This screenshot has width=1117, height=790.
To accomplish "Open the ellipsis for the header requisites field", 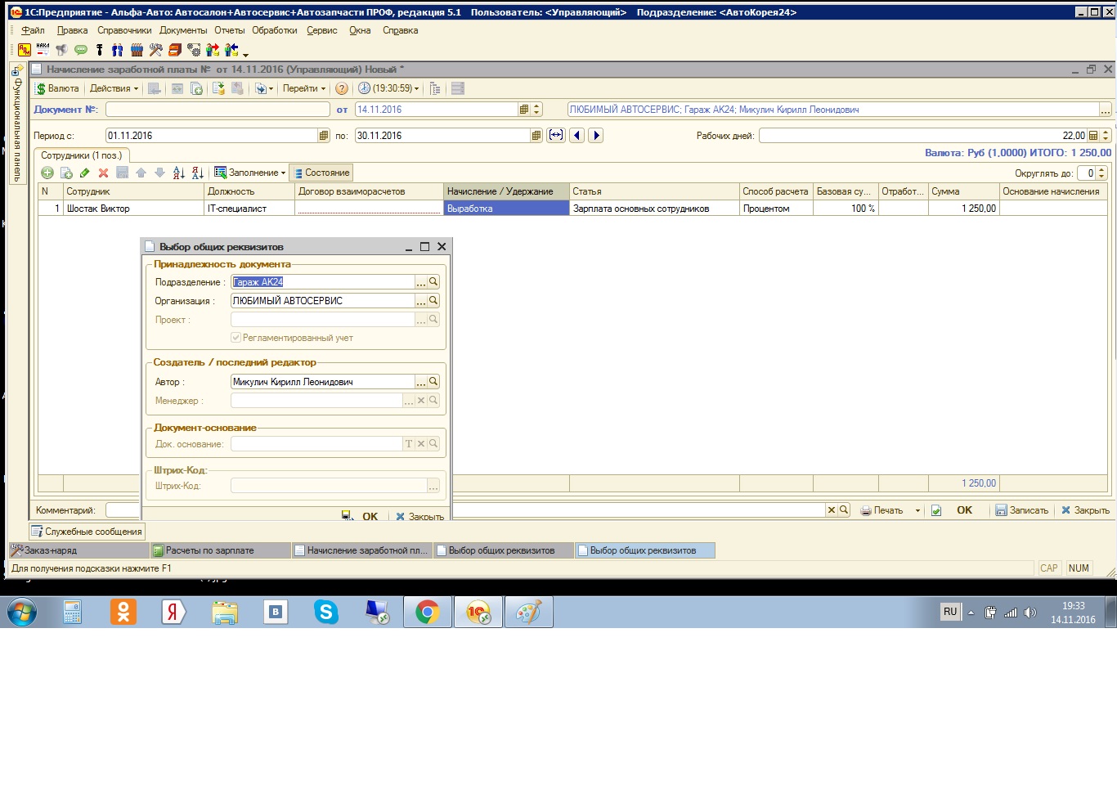I will coord(1106,110).
